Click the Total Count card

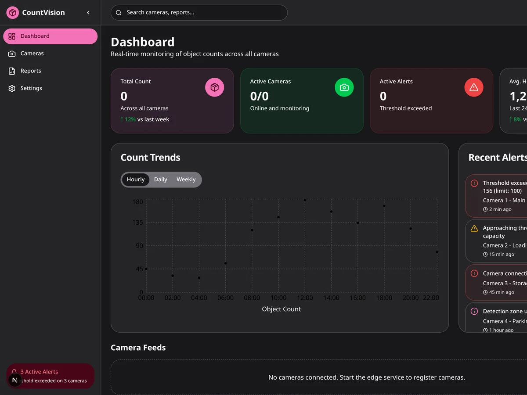[x=173, y=101]
